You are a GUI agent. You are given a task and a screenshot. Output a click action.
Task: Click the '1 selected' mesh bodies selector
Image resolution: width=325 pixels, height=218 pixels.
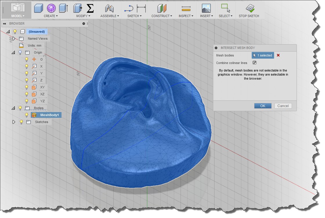pyautogui.click(x=263, y=55)
